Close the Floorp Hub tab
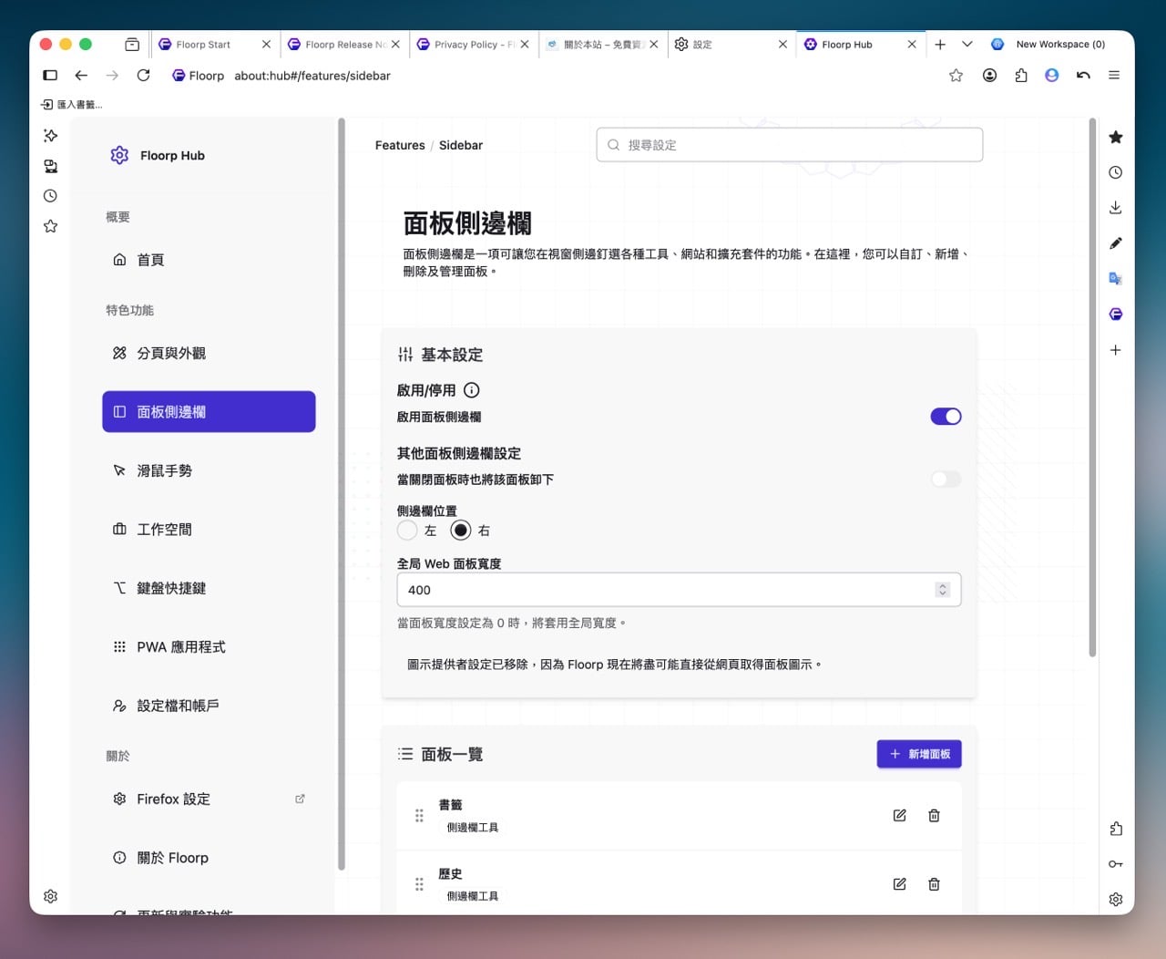1166x959 pixels. pos(912,44)
